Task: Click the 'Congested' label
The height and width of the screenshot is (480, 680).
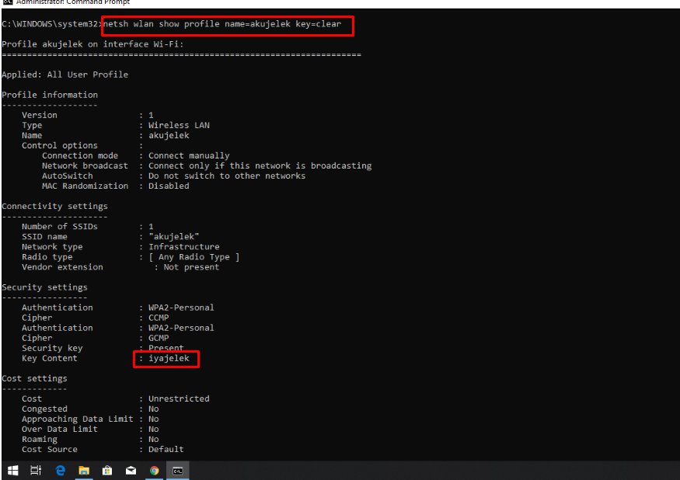Action: (x=44, y=409)
